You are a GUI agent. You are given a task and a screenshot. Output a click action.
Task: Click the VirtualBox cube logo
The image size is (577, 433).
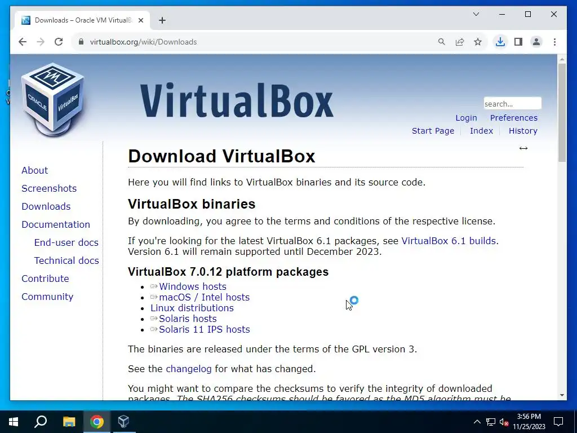point(52,99)
